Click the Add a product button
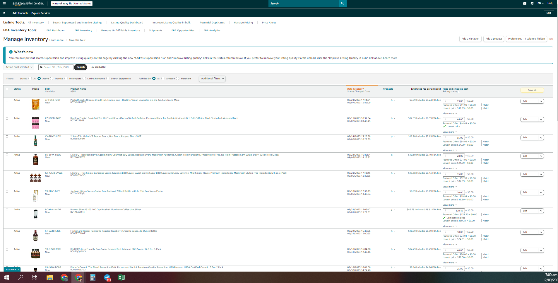 [494, 39]
